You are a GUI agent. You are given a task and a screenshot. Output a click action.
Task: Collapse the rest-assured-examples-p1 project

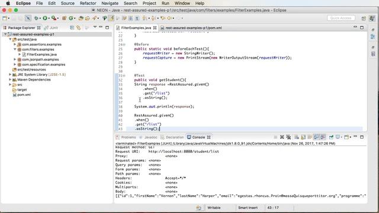(5, 34)
